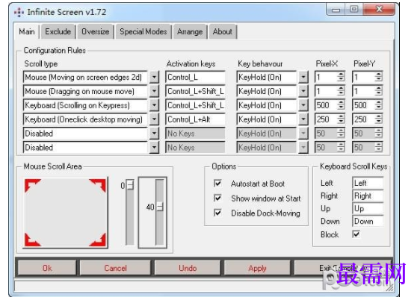Click the empty status bar field
Screen dimensions: 420x297
tap(203, 286)
